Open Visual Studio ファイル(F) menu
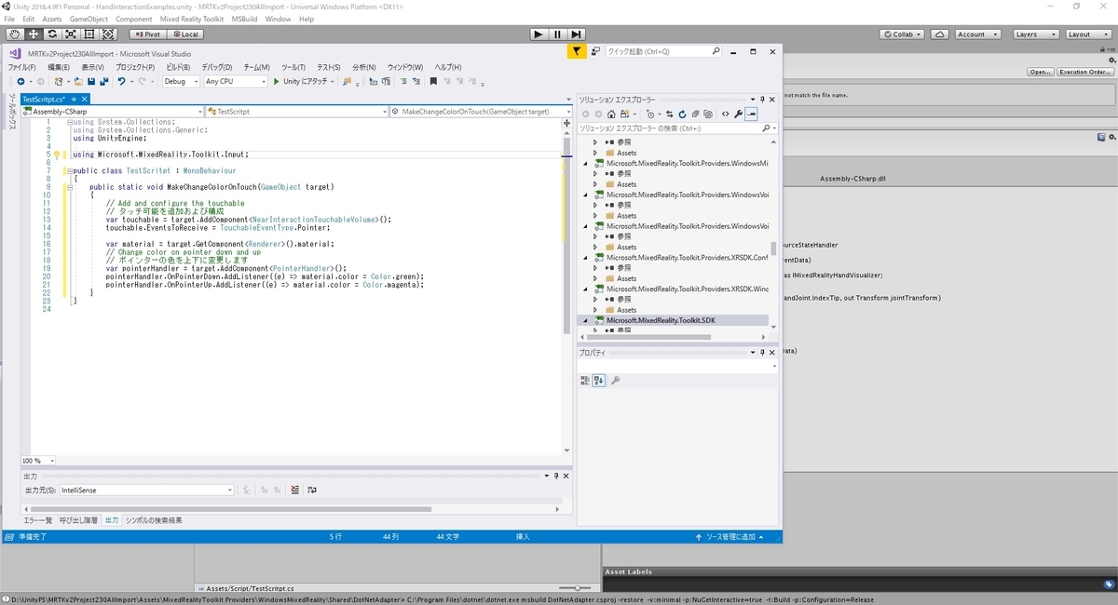This screenshot has height=605, width=1118. pyautogui.click(x=21, y=67)
